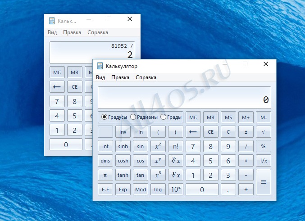Click the ln button
Screen dimensions: 305x221
point(140,132)
